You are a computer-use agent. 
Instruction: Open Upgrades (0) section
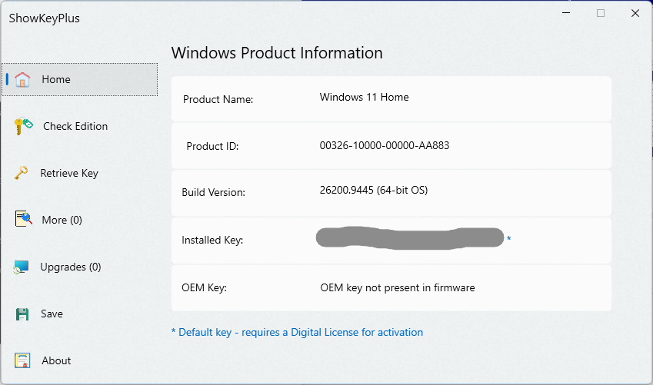tap(71, 267)
